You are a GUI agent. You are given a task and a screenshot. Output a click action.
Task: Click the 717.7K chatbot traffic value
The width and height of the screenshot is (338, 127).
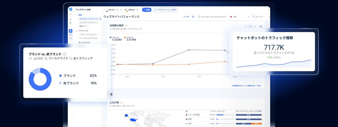pos(274,47)
